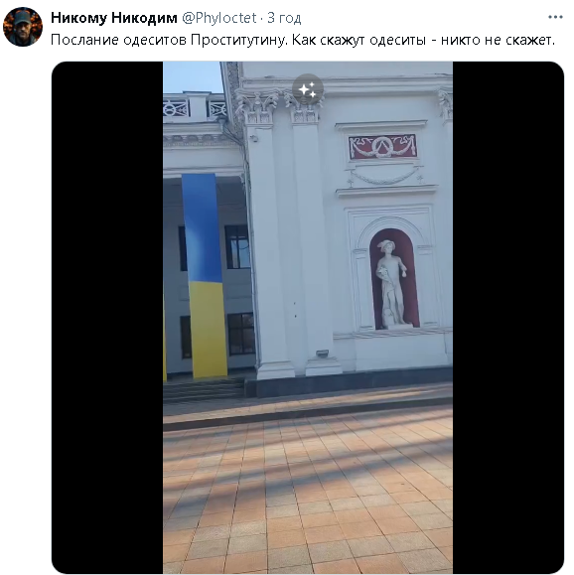Click the dark window beside the flag
The image size is (574, 575).
[x=237, y=247]
